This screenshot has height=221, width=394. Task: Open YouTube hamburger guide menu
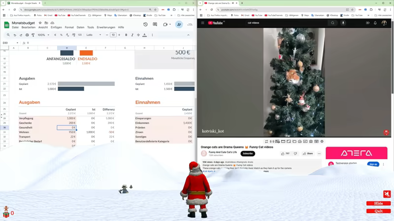click(x=202, y=23)
